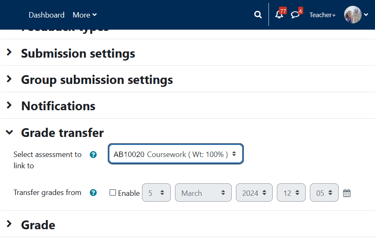
Task: Open the minute dropdown showing 05
Action: (x=324, y=193)
